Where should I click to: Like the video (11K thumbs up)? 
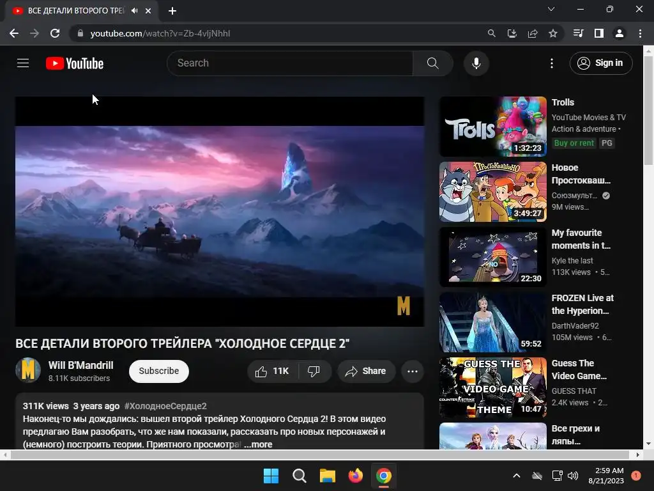pos(273,371)
